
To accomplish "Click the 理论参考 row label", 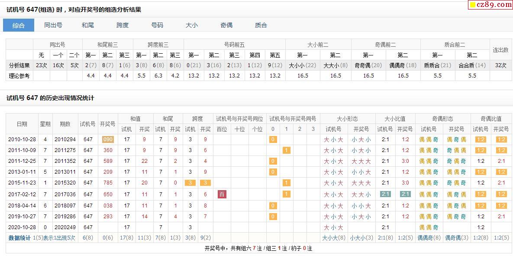I will point(19,76).
